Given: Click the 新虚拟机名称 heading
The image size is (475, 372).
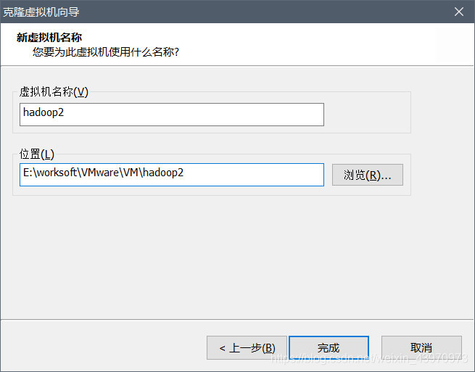Looking at the screenshot, I should click(49, 37).
